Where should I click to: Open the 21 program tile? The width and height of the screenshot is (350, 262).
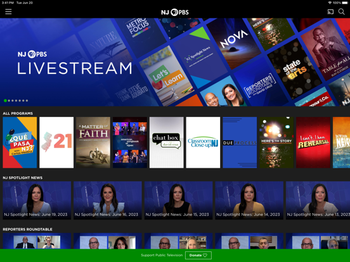pyautogui.click(x=56, y=142)
